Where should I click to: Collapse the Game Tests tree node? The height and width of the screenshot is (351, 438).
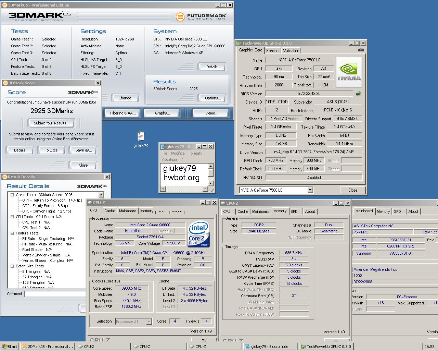pyautogui.click(x=12, y=195)
